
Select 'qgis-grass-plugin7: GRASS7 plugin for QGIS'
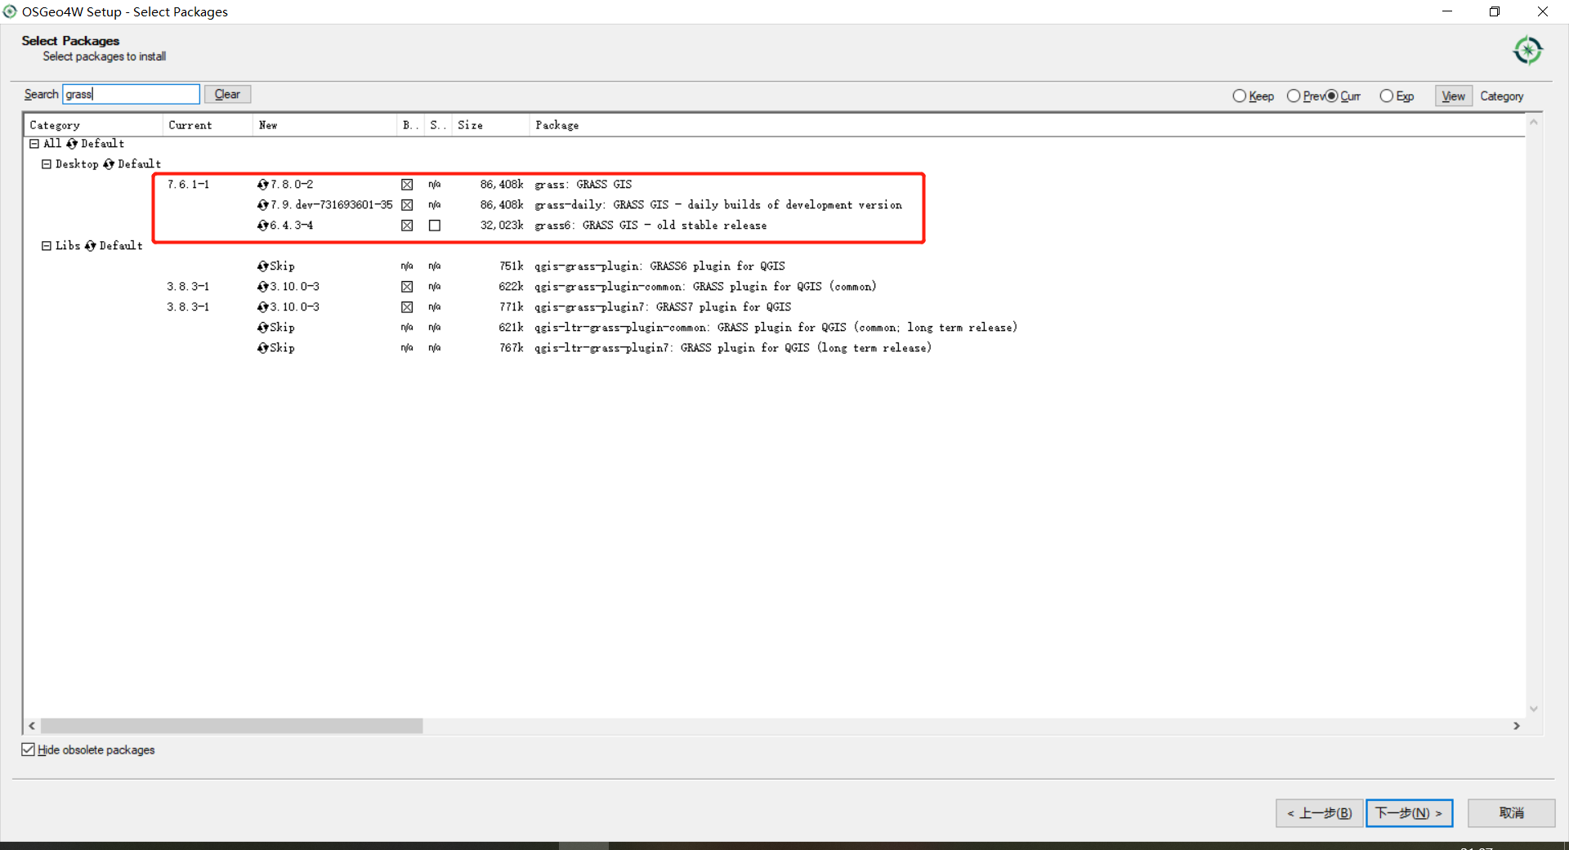[663, 307]
